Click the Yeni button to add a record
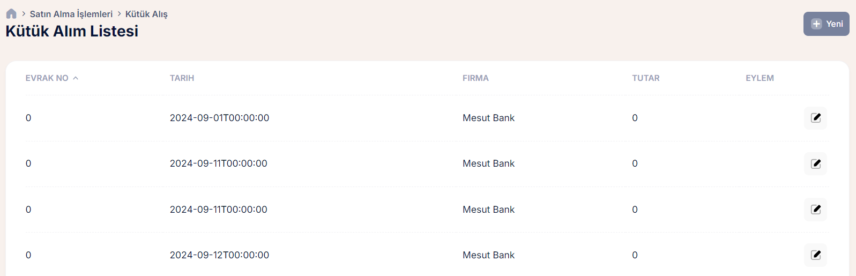The width and height of the screenshot is (856, 276). click(x=826, y=24)
